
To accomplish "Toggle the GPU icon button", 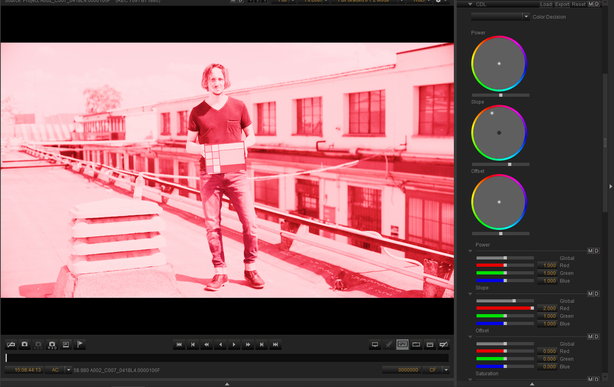I will coord(402,344).
